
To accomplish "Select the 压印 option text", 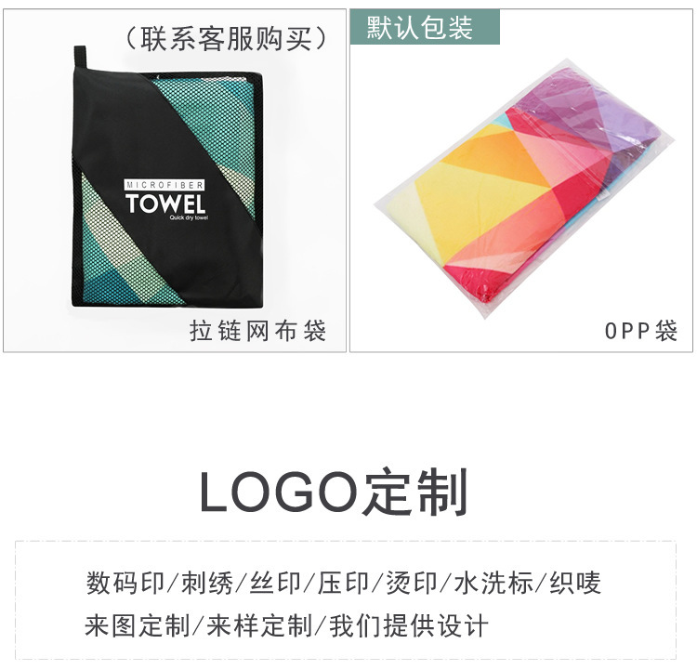I will coord(343,583).
